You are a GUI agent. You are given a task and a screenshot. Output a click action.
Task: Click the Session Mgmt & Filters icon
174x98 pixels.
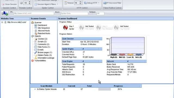(x=36, y=4)
